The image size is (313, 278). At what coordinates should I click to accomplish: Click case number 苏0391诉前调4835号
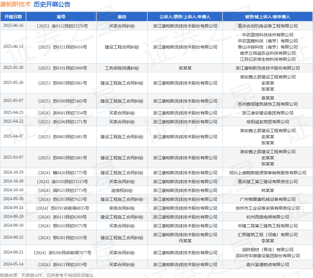[62, 208]
